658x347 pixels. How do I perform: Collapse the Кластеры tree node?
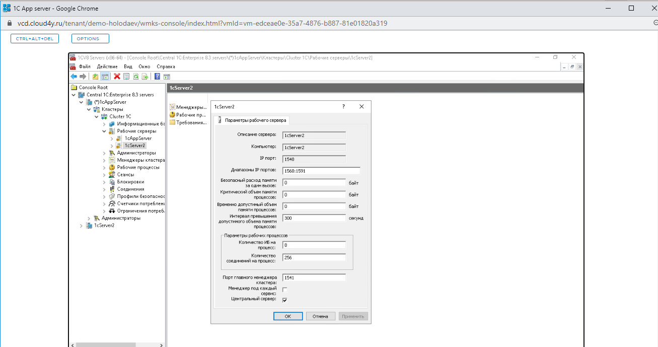click(89, 109)
